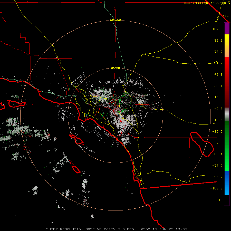Click the VEL label above the color scale
The width and height of the screenshot is (231, 231).
225,15
